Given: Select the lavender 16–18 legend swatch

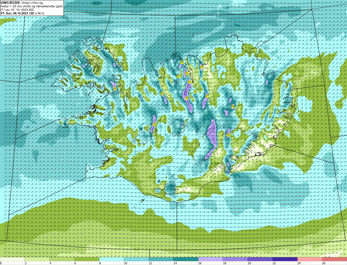Looking at the screenshot, I should [x=211, y=259].
